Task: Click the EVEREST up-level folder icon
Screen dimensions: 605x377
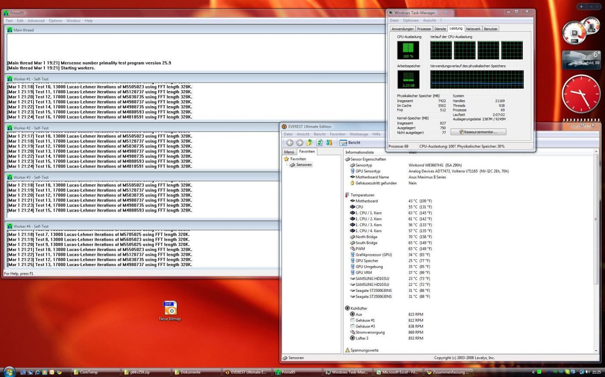Action: tap(309, 143)
